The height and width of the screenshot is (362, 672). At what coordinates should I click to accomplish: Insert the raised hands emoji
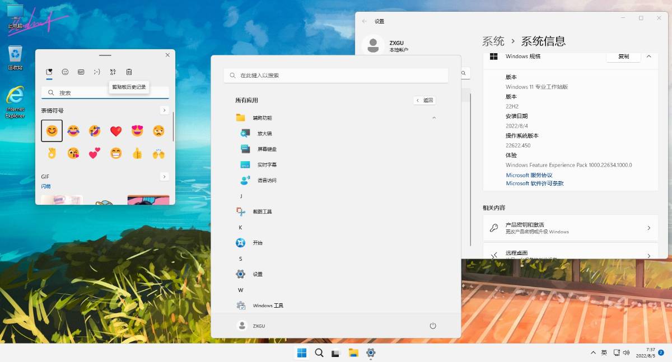pyautogui.click(x=158, y=153)
